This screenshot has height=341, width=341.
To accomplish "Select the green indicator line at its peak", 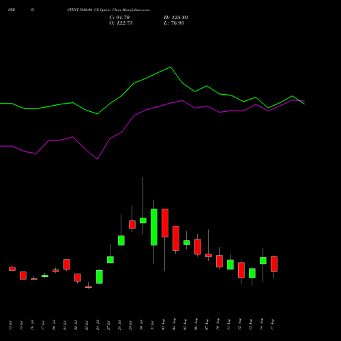I will [x=170, y=68].
